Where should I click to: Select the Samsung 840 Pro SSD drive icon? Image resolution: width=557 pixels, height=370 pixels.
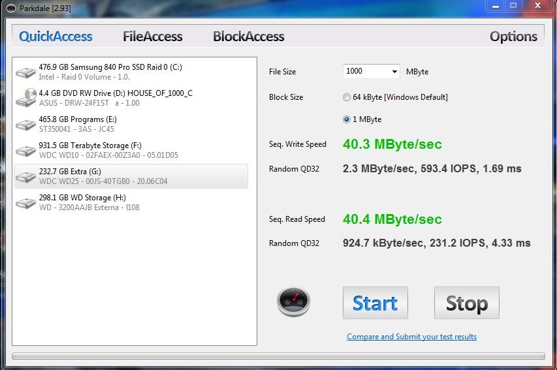point(25,73)
